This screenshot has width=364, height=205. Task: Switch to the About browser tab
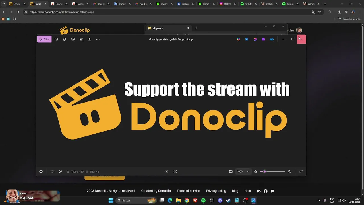pos(206,4)
